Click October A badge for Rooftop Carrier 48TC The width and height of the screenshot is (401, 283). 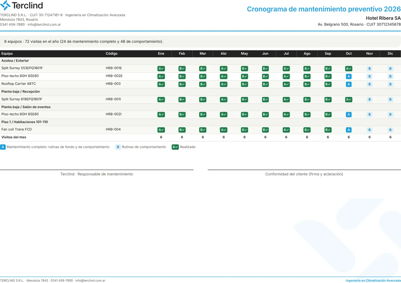tap(349, 84)
